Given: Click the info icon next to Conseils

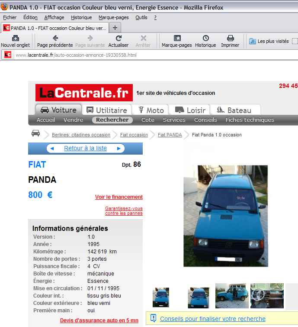Looking at the screenshot, I should [x=153, y=318].
